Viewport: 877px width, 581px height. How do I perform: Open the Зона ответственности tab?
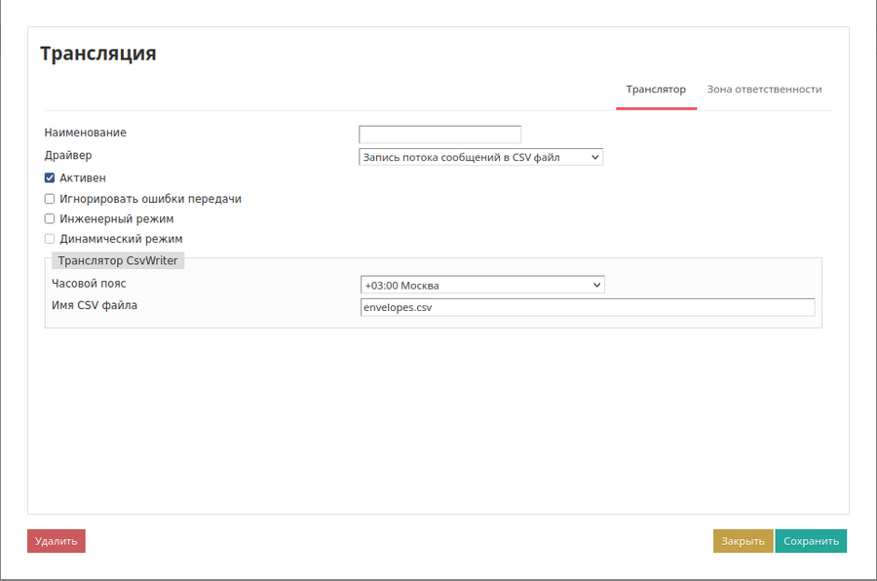(764, 90)
